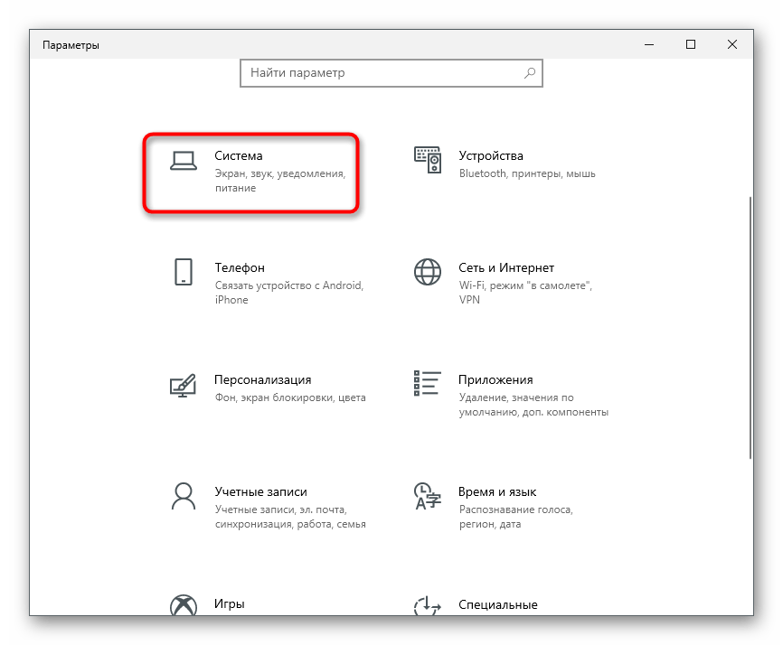The height and width of the screenshot is (645, 783).
Task: Click the search magnifier icon
Action: click(x=530, y=73)
